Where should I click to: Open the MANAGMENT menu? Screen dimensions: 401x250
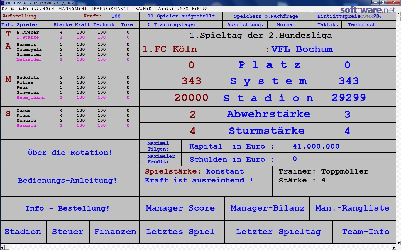tap(73, 9)
